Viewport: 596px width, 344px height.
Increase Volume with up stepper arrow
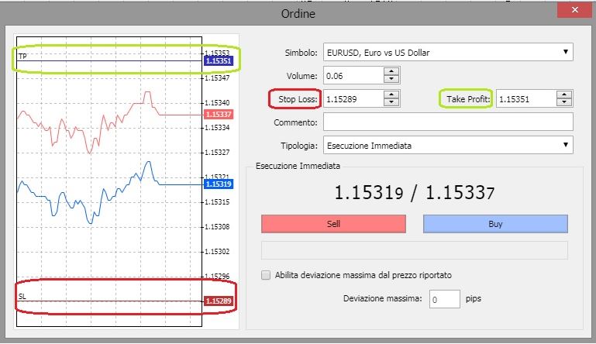pyautogui.click(x=391, y=71)
